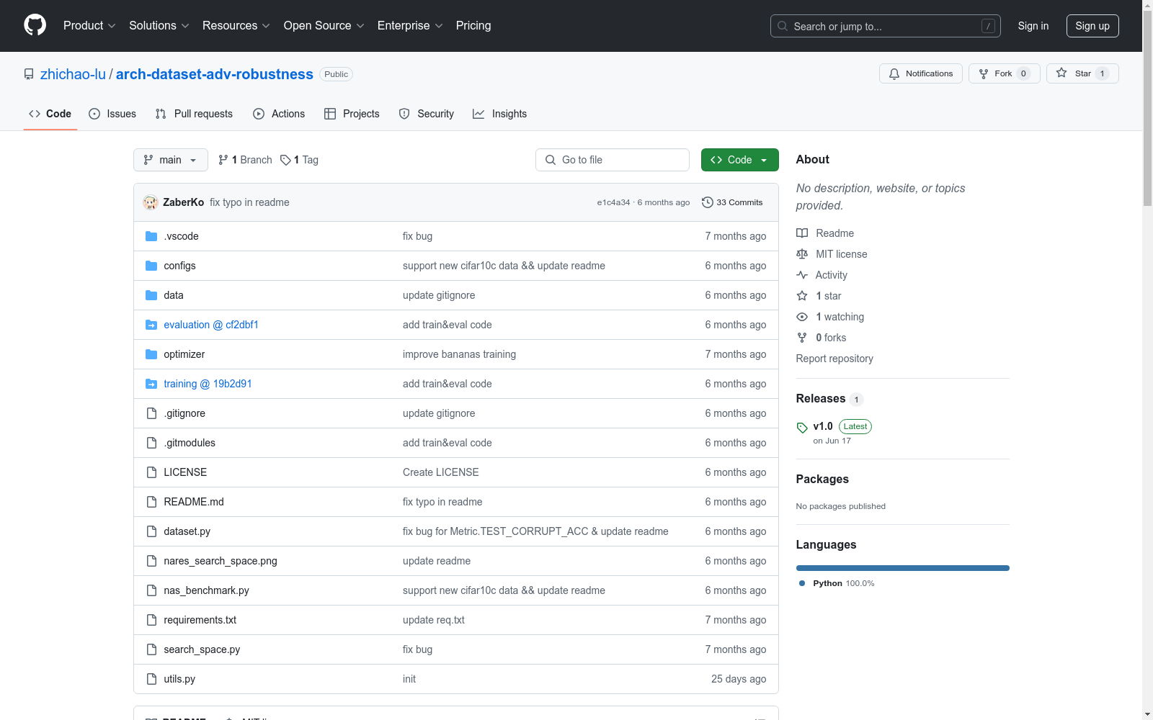Click the .vscode folder icon
This screenshot has height=720, width=1153.
151,236
